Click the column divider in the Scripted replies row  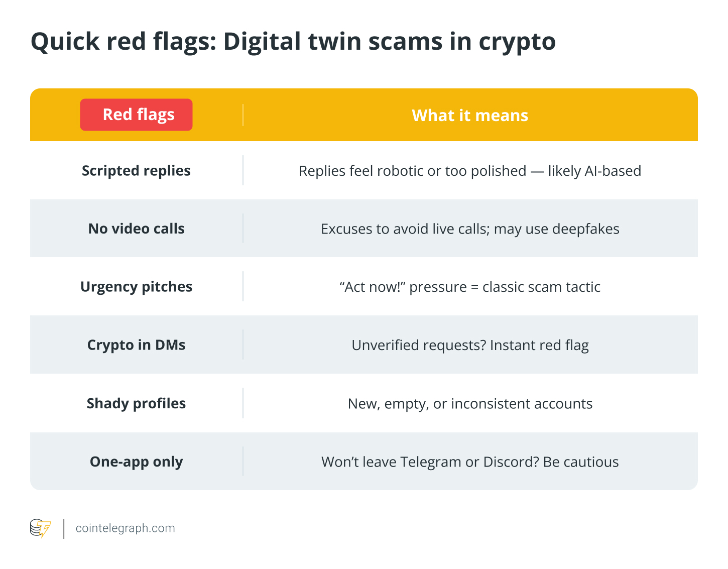[243, 170]
